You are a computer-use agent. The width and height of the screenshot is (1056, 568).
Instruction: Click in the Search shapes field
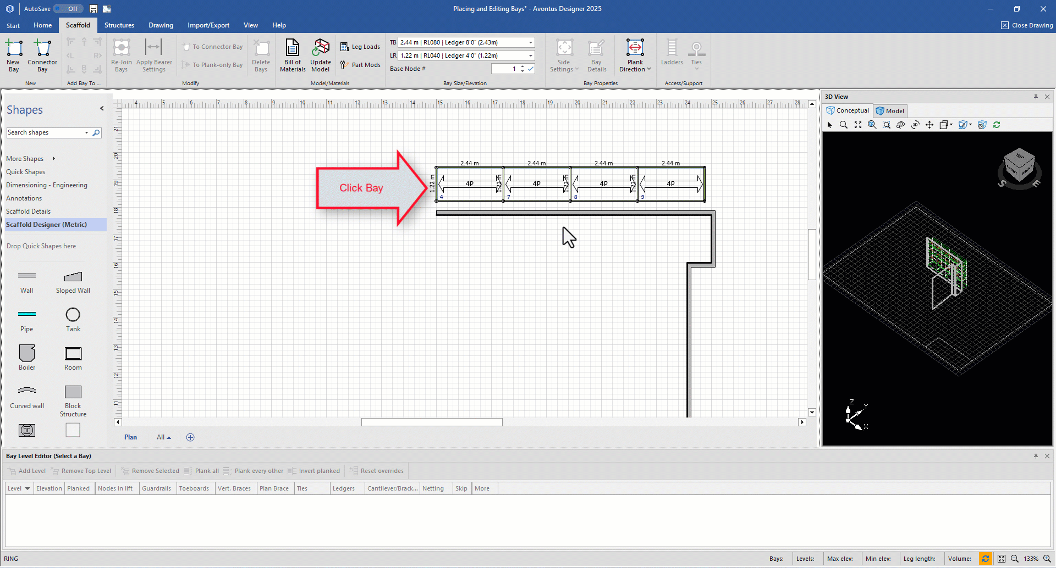[x=44, y=132]
